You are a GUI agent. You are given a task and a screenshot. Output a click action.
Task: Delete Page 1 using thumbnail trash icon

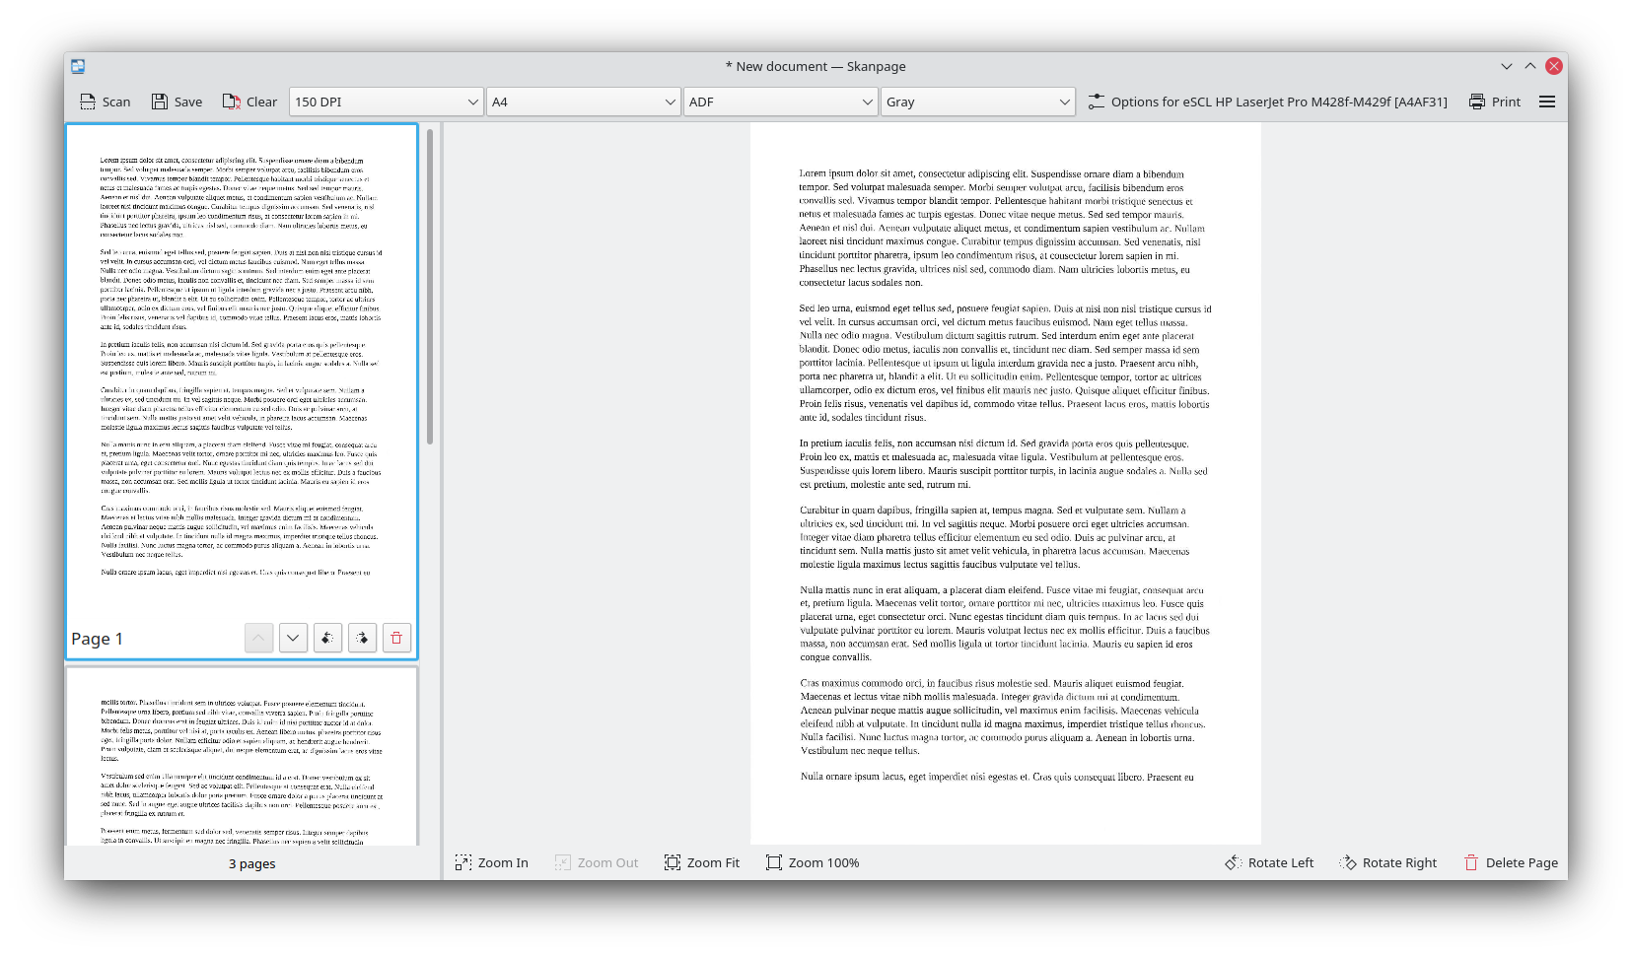(396, 638)
